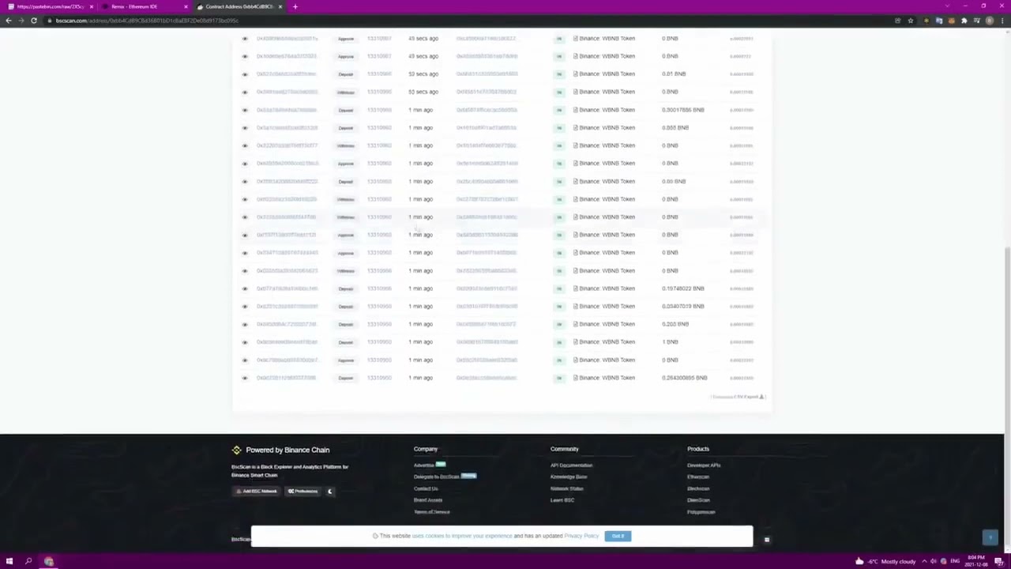1011x569 pixels.
Task: Open the Network Status link
Action: click(567, 488)
